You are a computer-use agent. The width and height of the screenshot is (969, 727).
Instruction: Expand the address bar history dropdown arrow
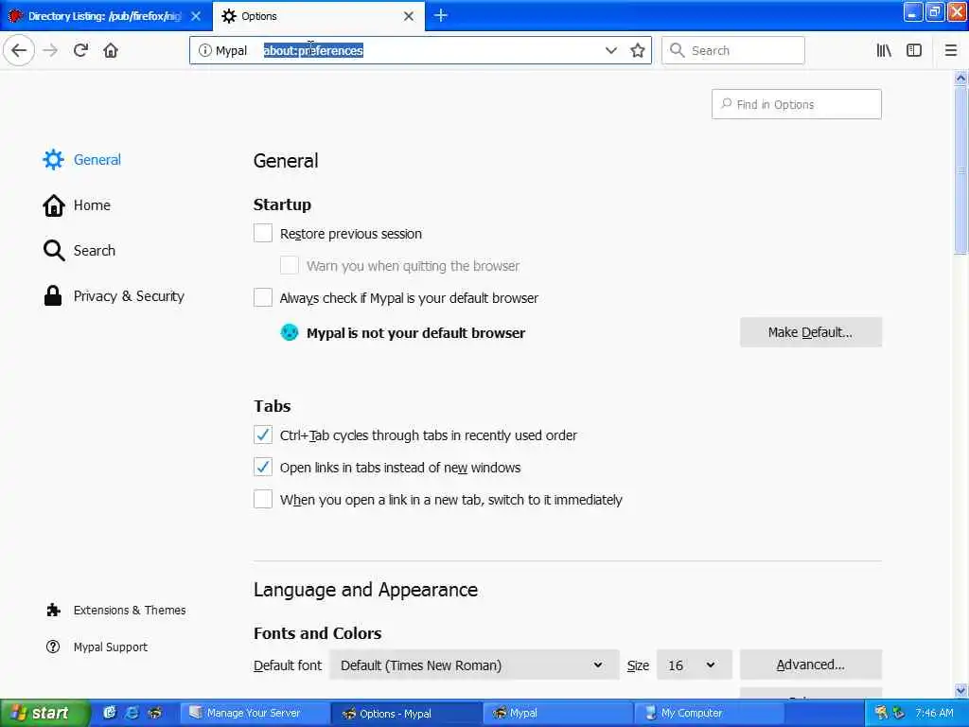point(610,50)
